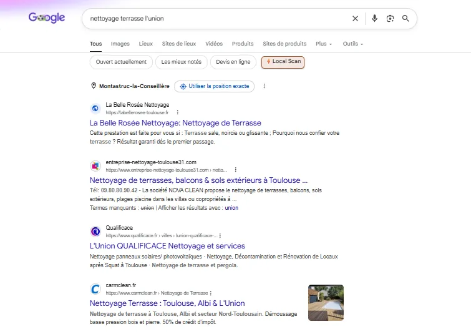Open the three-dot menu next to location
Image resolution: width=471 pixels, height=334 pixels.
click(264, 86)
